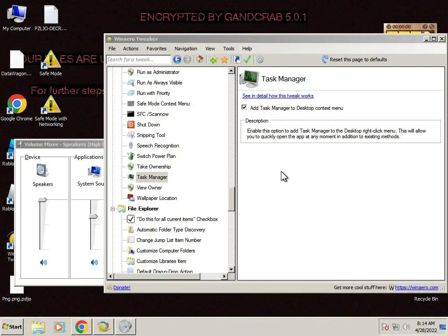Open the Favorites menu
The height and width of the screenshot is (336, 448).
pyautogui.click(x=156, y=49)
